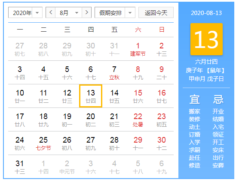Select August 22 处暑
The height and width of the screenshot is (182, 236).
(x=138, y=119)
